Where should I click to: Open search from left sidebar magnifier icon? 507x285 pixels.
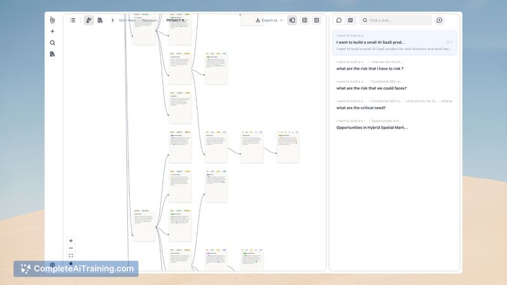[x=53, y=42]
